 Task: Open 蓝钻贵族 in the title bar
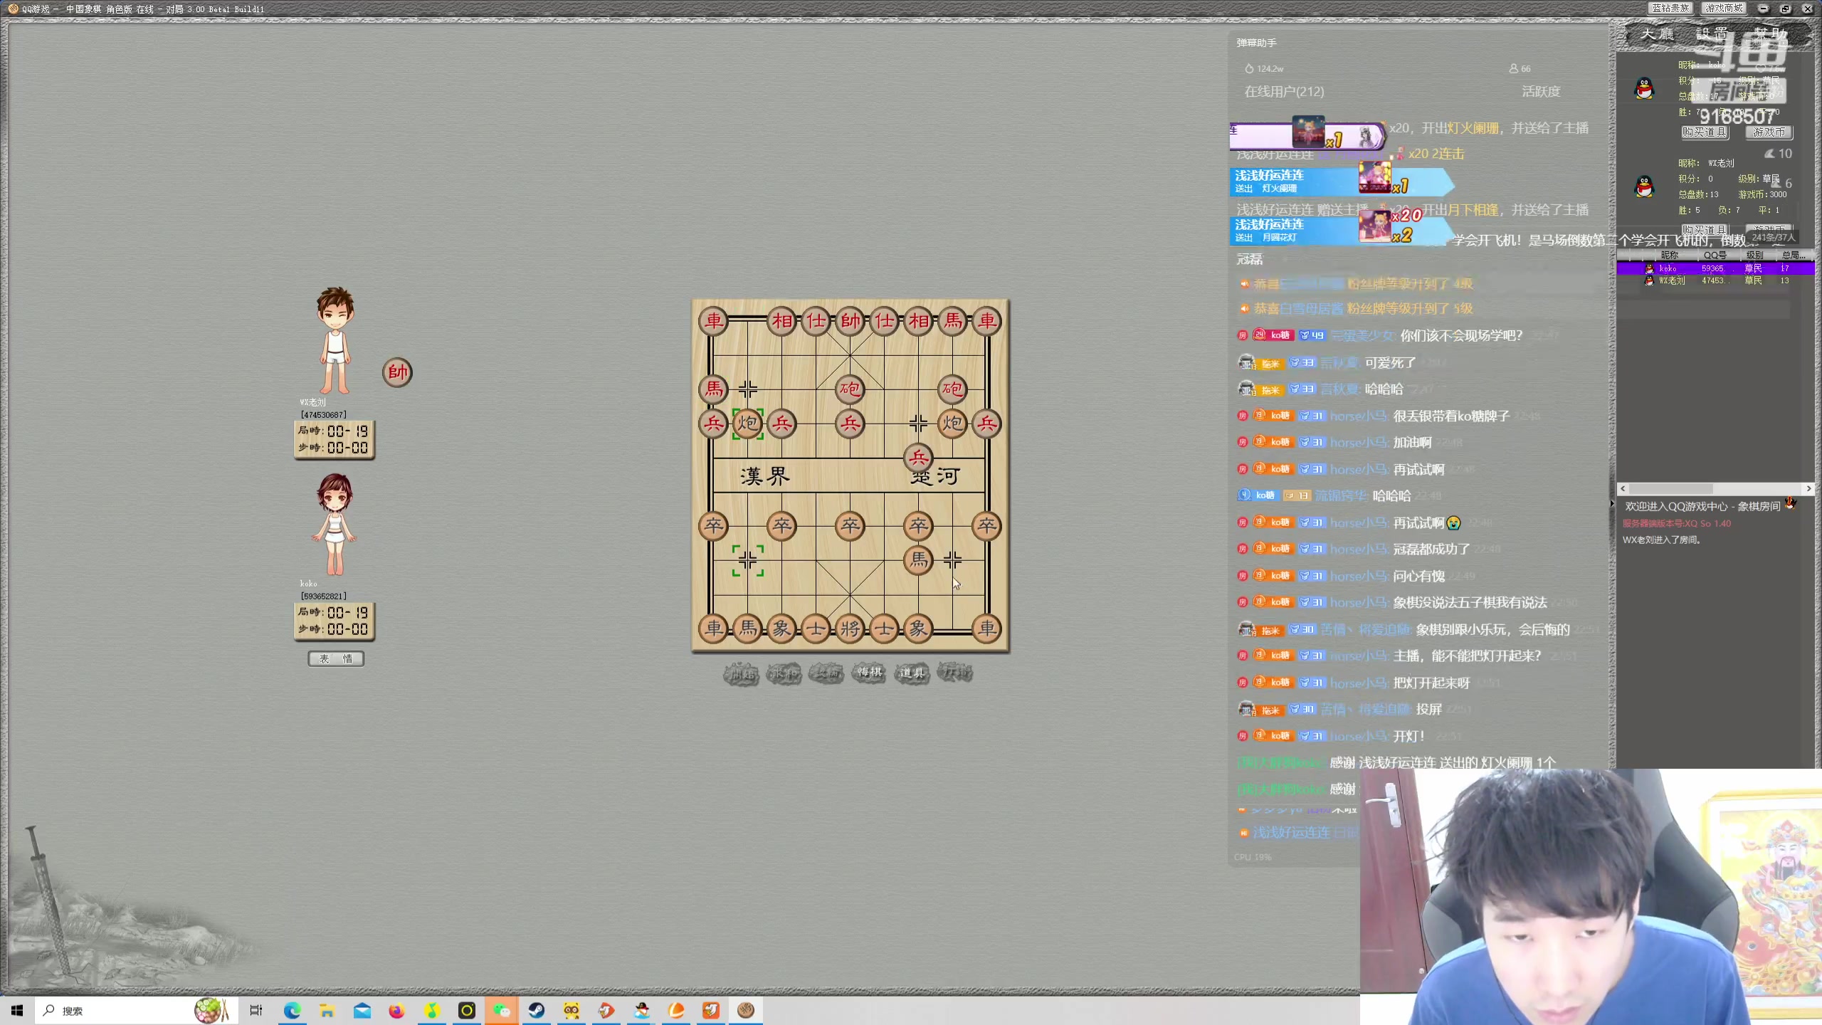coord(1670,9)
